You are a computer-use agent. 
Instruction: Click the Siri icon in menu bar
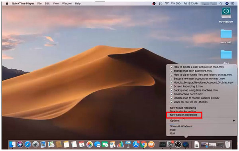tap(227, 3)
